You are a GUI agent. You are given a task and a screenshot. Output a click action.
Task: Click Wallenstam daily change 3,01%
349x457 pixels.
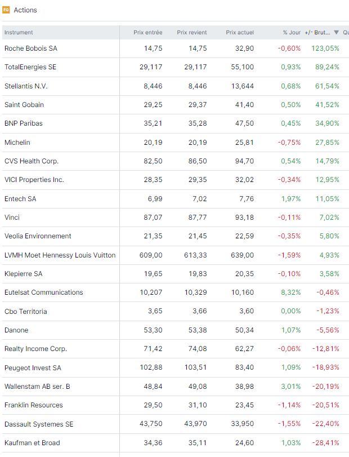291,387
